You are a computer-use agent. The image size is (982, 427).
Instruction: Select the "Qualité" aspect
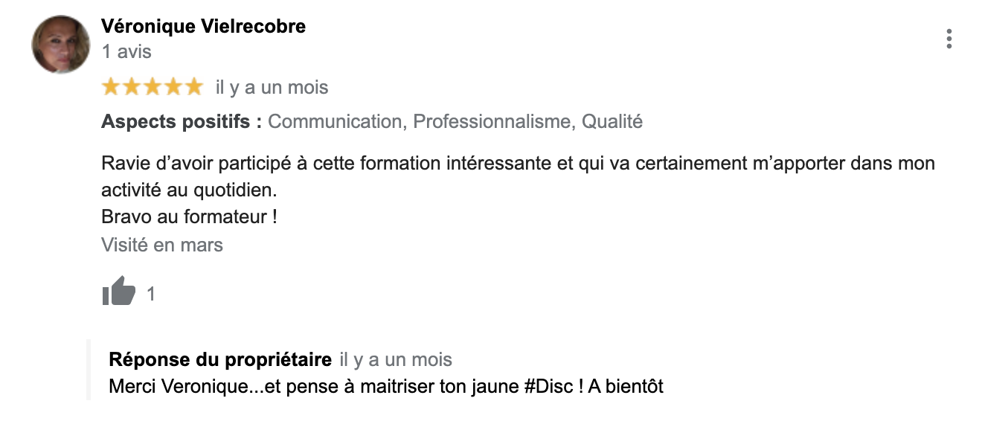(612, 121)
